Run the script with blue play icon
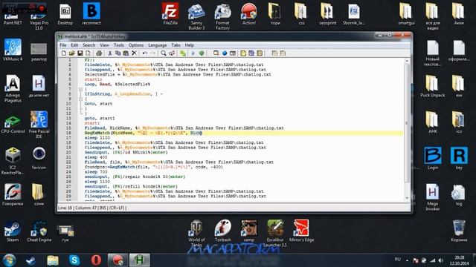 (x=193, y=53)
